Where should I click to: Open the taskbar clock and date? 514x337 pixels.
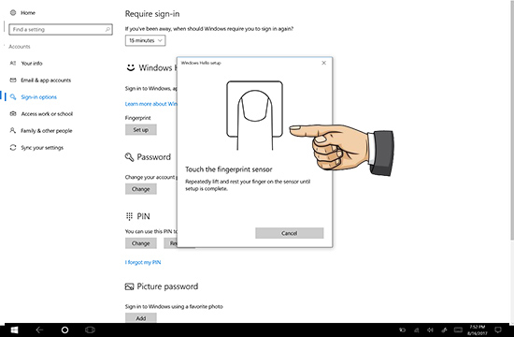tap(478, 330)
